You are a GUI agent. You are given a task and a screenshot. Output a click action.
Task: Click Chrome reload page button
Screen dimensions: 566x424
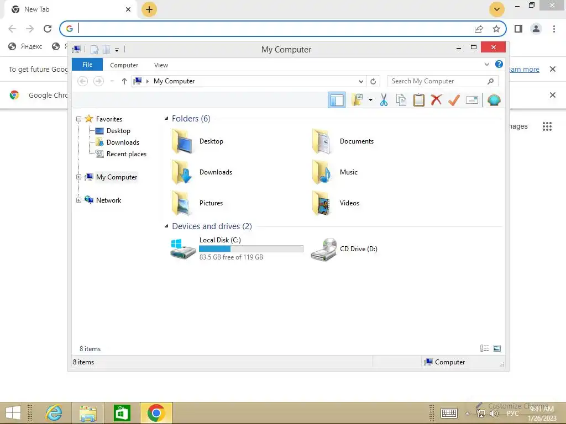(x=48, y=29)
